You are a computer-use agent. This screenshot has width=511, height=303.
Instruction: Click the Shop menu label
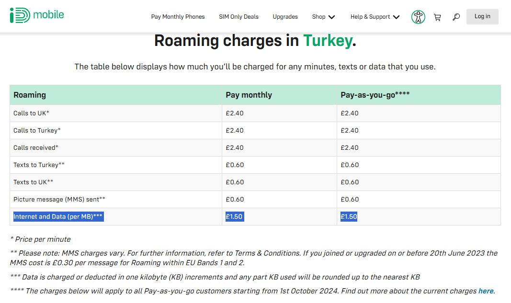[319, 17]
